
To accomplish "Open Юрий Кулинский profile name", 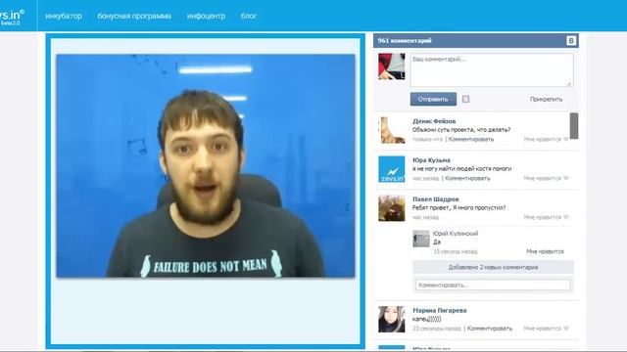I will [456, 234].
